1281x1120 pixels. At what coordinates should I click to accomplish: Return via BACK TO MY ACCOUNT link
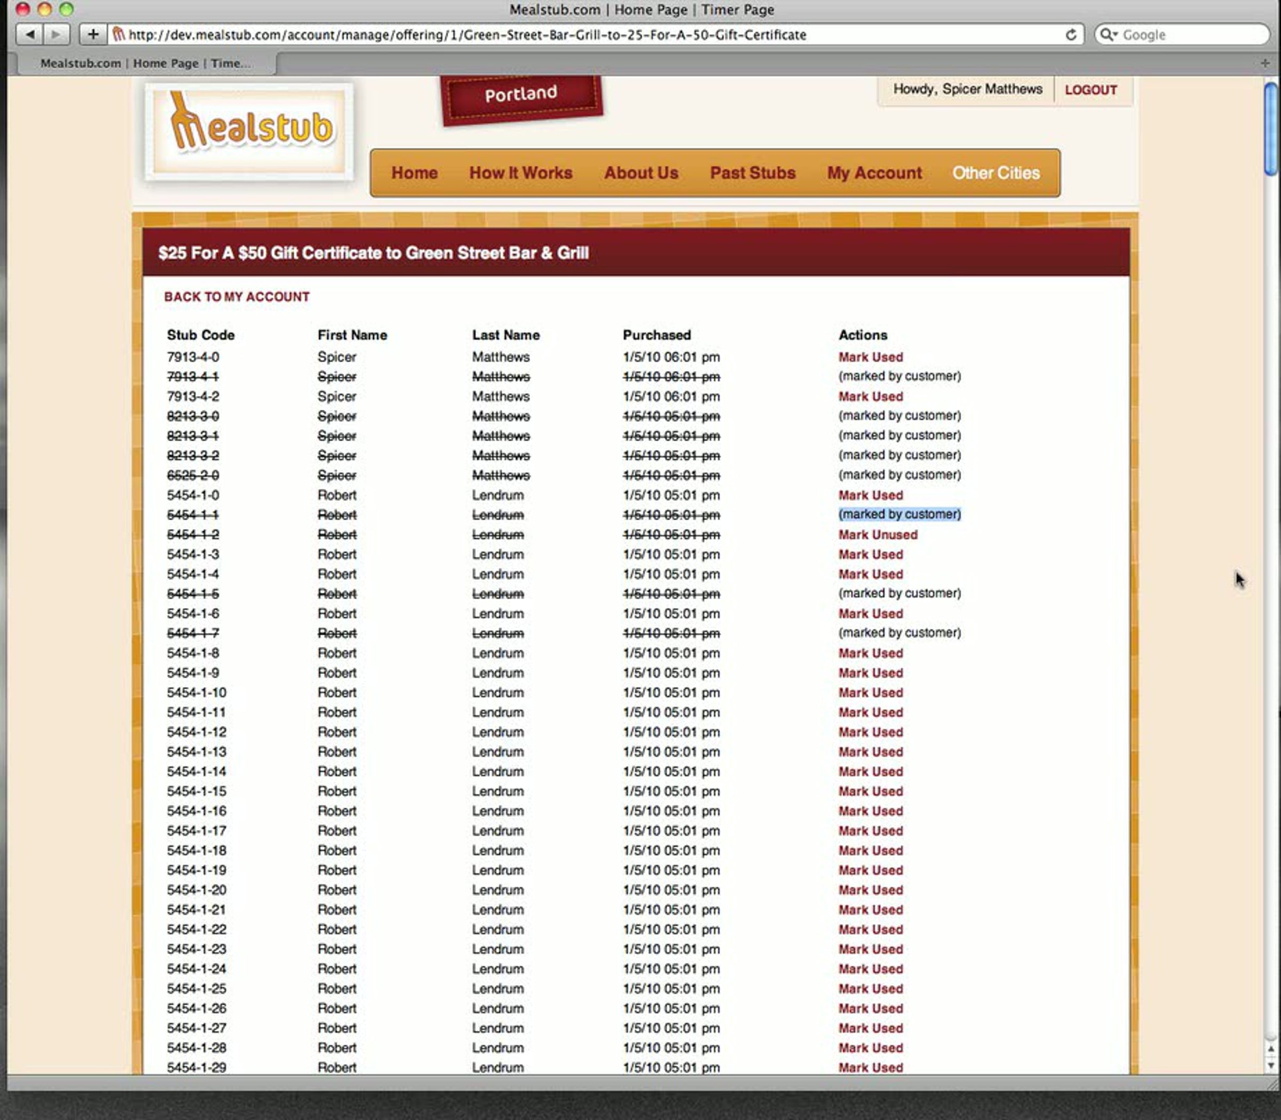[236, 297]
